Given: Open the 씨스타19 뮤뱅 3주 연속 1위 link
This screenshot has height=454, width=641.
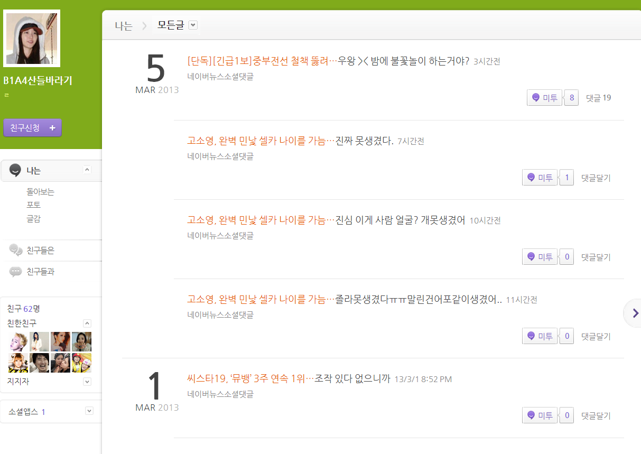Looking at the screenshot, I should pos(250,378).
